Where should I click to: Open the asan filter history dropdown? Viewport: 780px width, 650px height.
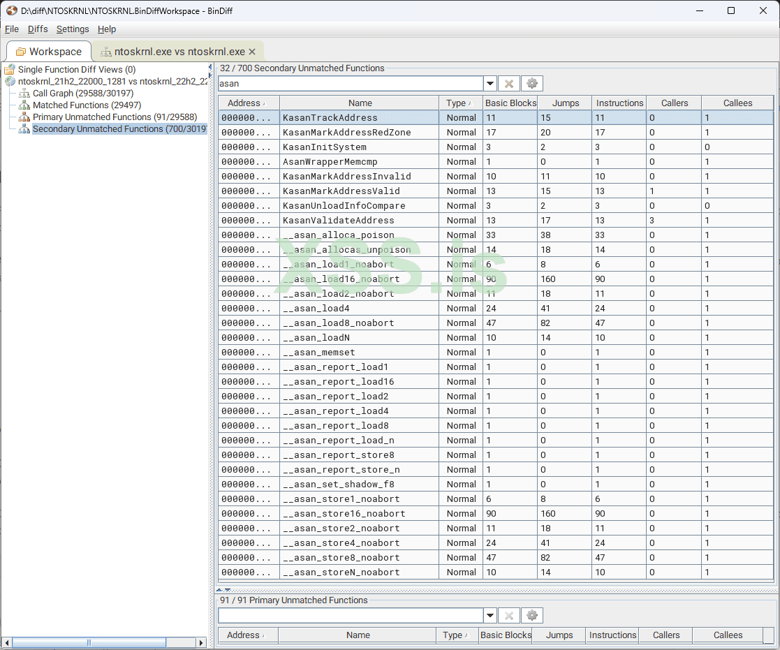click(x=490, y=84)
